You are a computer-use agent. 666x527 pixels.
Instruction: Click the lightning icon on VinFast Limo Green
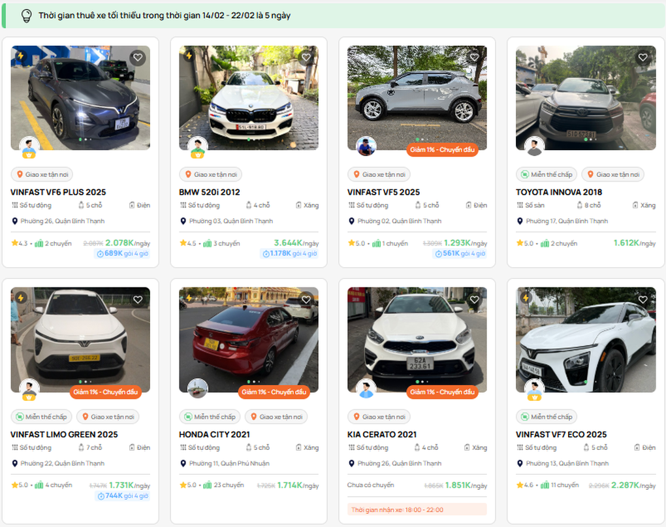coord(20,298)
